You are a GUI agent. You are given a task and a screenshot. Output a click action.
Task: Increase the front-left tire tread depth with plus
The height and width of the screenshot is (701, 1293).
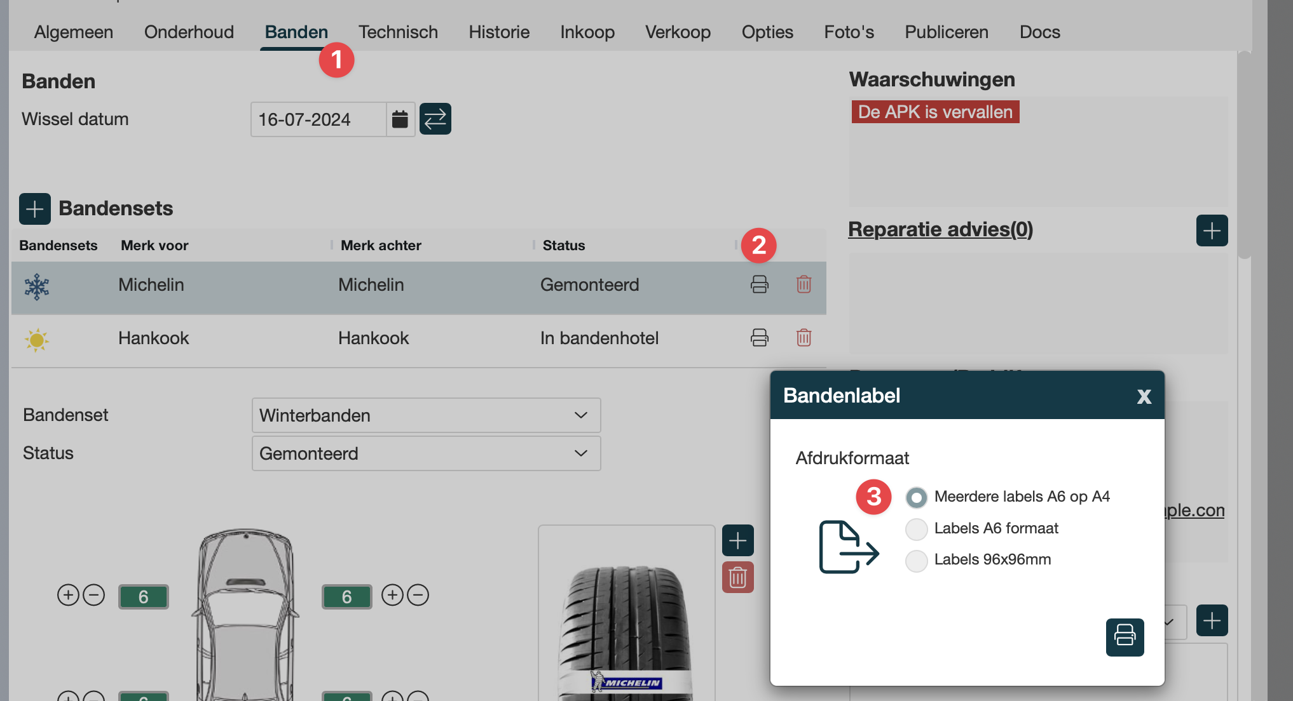68,595
